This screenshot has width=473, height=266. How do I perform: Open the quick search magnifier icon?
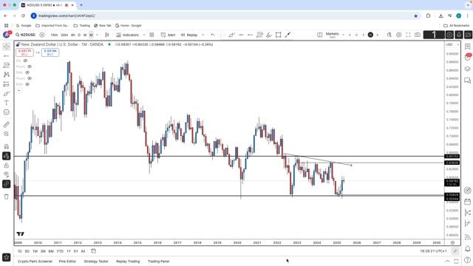point(389,35)
